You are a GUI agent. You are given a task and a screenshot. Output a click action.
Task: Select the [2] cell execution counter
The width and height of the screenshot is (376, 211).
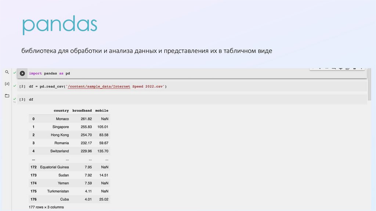[x=22, y=86]
